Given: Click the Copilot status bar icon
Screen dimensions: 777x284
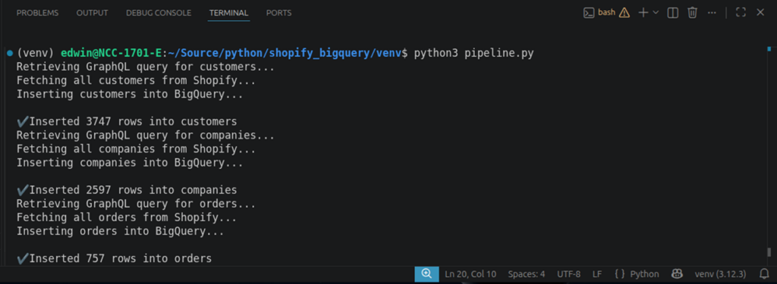Looking at the screenshot, I should pos(676,273).
